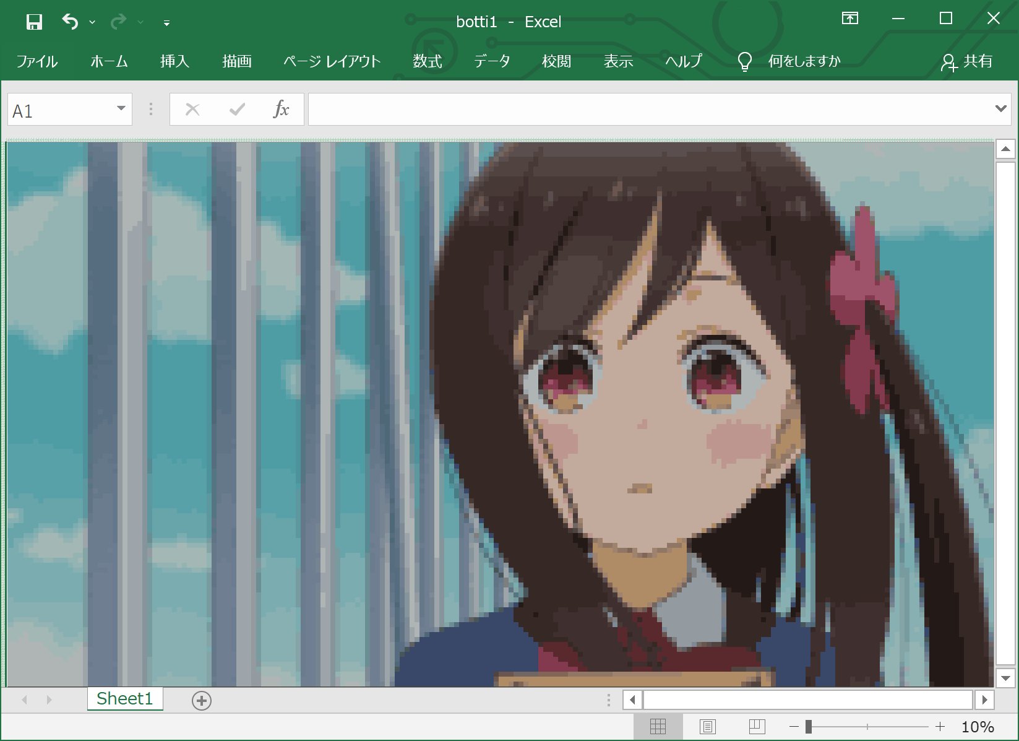Image resolution: width=1019 pixels, height=741 pixels.
Task: Select the ページ レイアウト tab
Action: tap(332, 61)
